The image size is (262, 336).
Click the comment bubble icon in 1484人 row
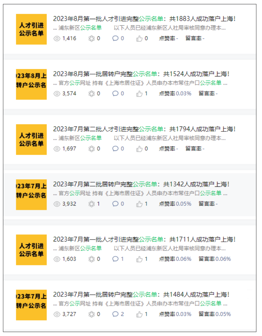coord(115,314)
